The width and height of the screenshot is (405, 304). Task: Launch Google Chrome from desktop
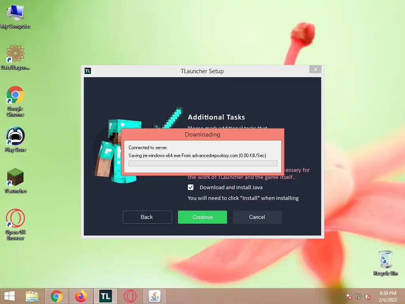[15, 101]
